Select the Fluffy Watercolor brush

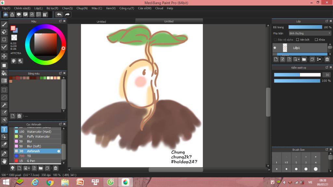click(38, 137)
